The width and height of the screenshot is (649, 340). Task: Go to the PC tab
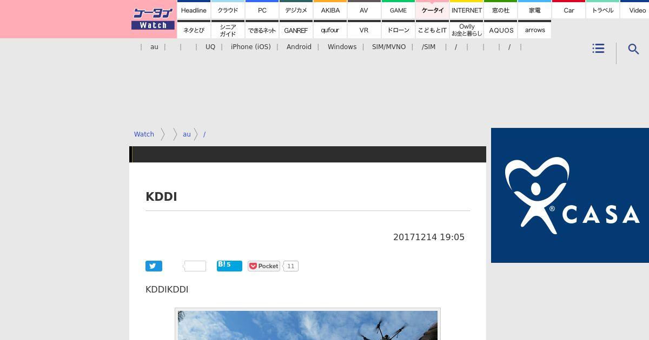[x=262, y=10]
